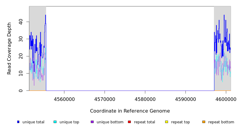Click the x-axis tick label 4580000
This screenshot has height=129, width=237.
[145, 99]
